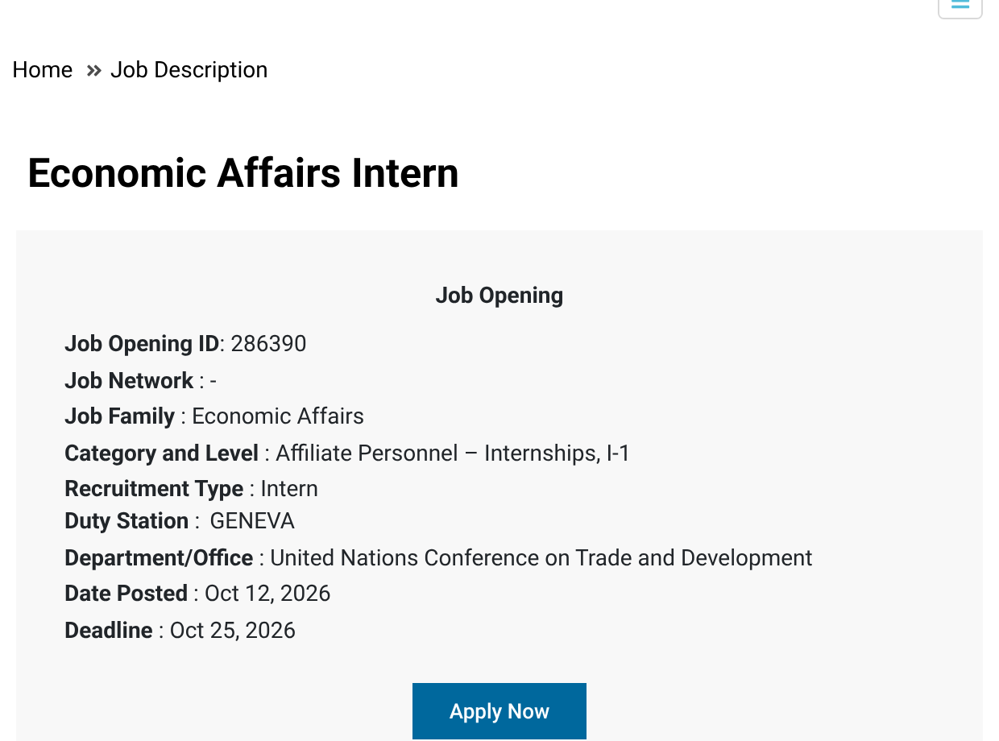Click the Apply Now button
Screen dimensions: 999x741
point(499,711)
